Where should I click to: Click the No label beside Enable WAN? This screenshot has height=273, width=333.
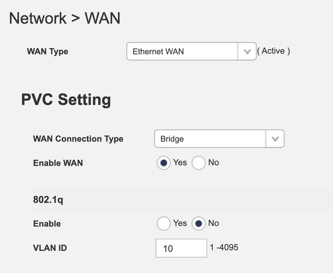pos(214,163)
